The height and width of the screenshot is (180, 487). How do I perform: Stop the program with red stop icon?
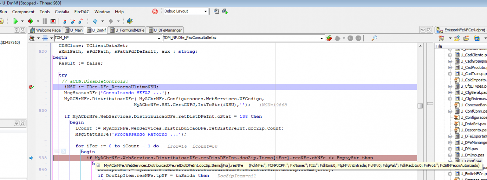(53, 21)
